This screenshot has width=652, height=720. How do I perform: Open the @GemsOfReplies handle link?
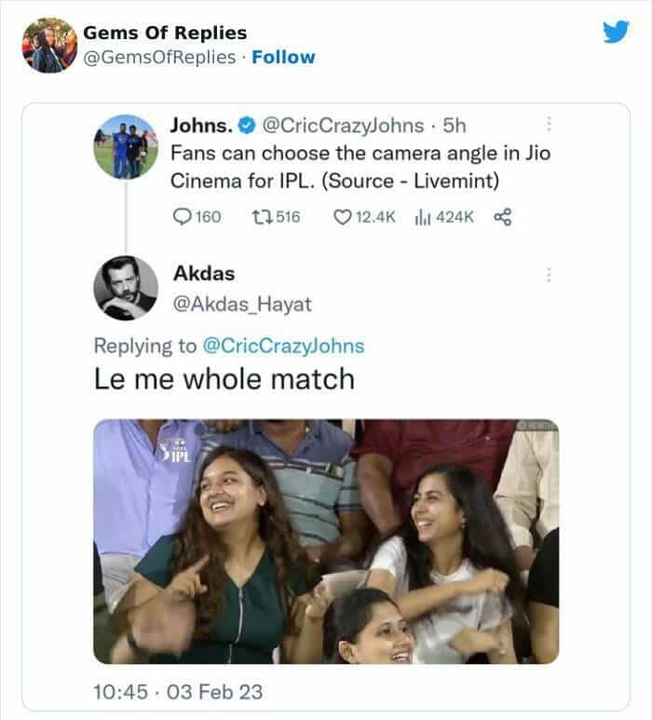pos(158,57)
